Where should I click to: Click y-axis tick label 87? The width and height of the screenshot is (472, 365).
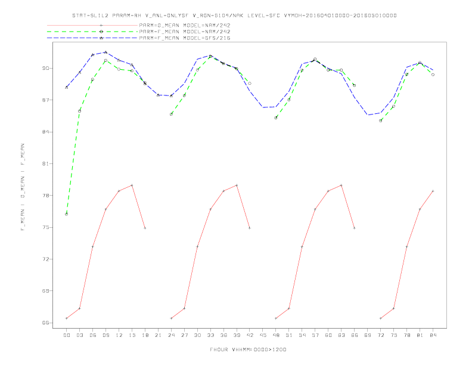pos(45,100)
